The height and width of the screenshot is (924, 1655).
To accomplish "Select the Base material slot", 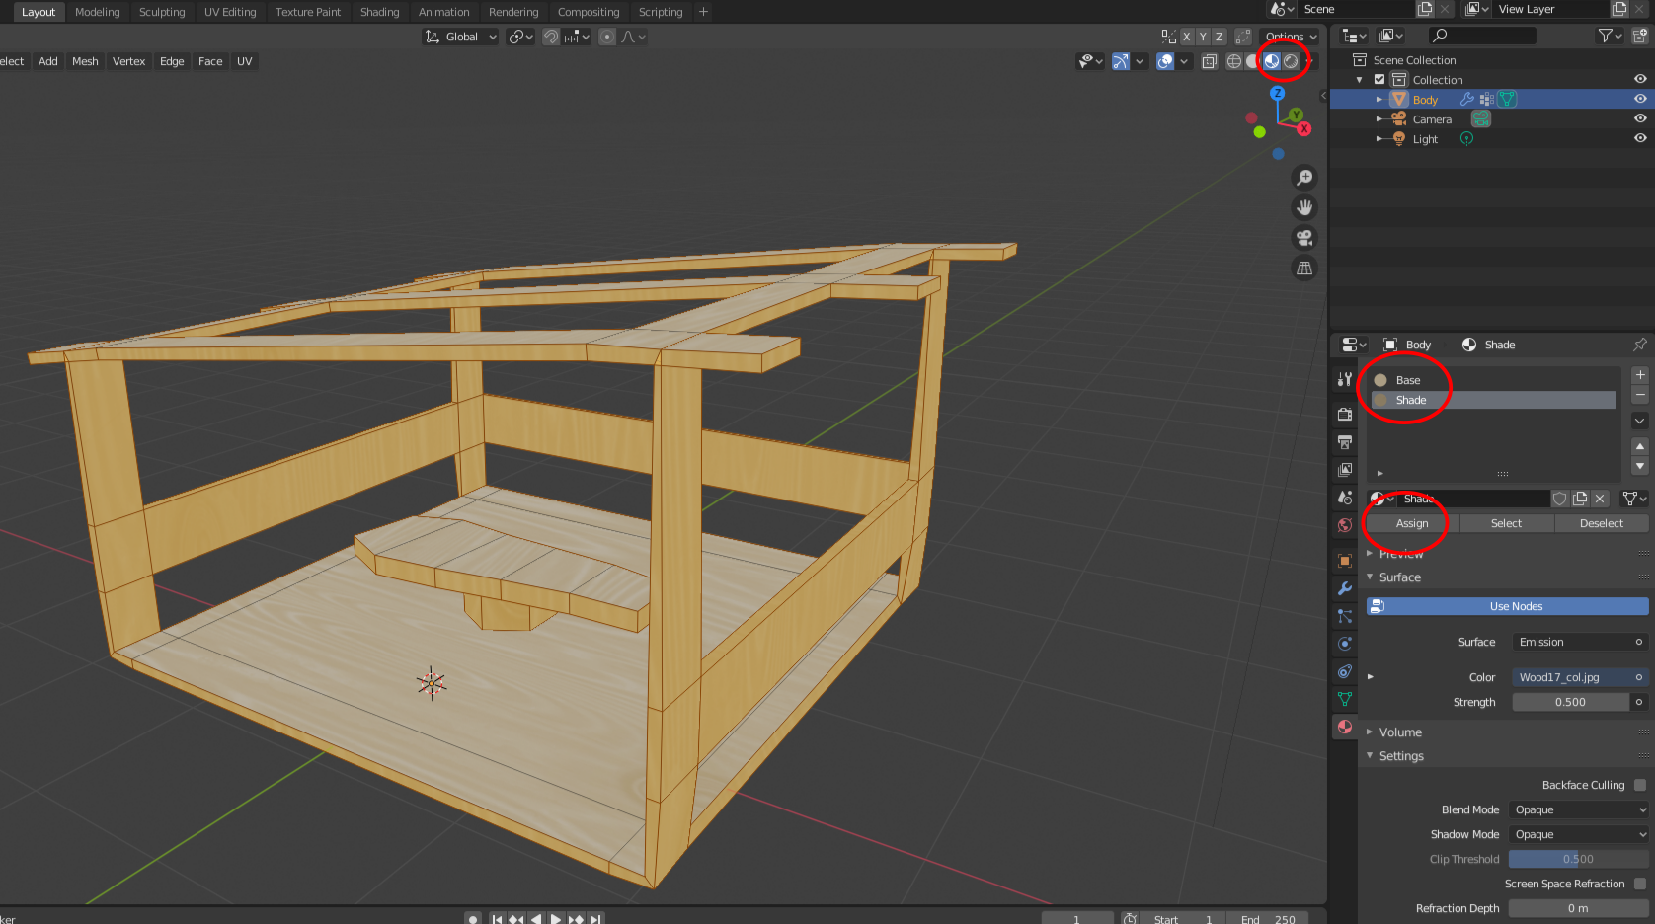I will (x=1407, y=379).
